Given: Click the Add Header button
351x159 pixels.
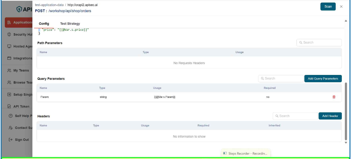Looking at the screenshot, I should (x=330, y=116).
